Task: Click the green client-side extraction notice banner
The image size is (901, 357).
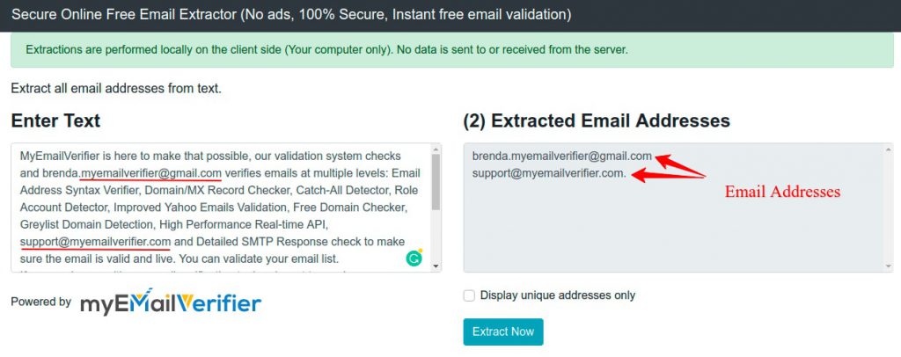Action: tap(452, 50)
